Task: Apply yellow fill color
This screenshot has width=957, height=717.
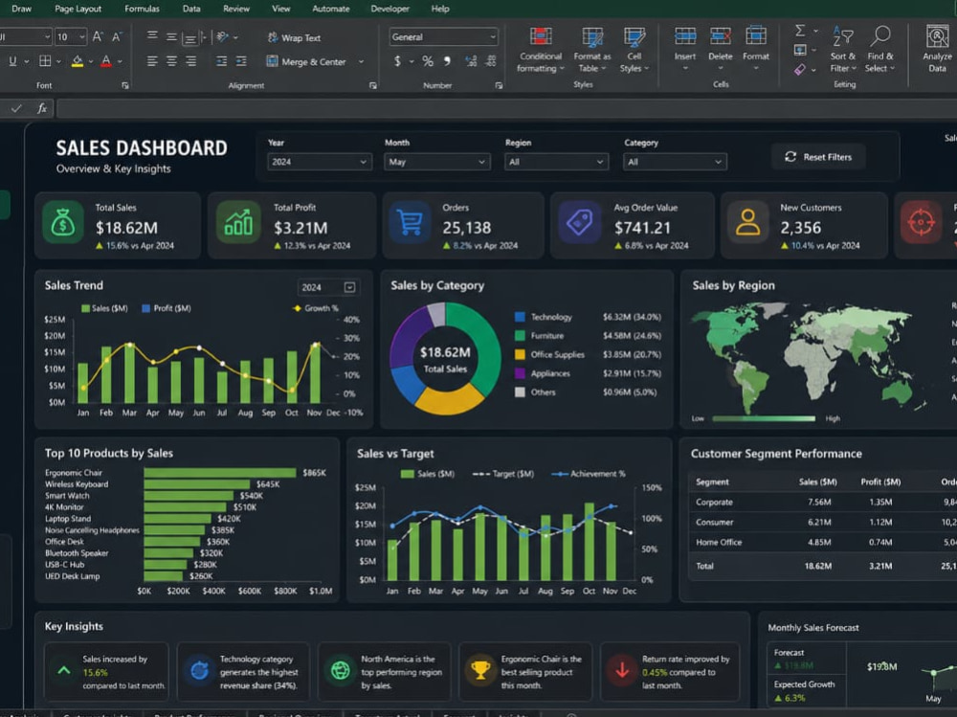Action: point(77,61)
